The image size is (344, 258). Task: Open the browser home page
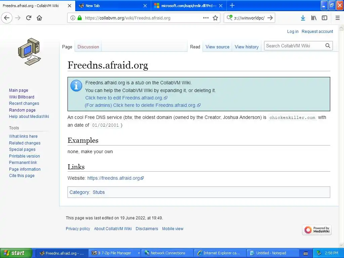tap(39, 18)
